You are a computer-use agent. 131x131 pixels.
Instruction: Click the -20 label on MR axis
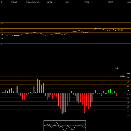pos(128,99)
